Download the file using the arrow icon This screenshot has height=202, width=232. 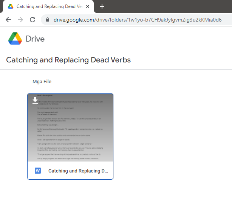[x=35, y=100]
